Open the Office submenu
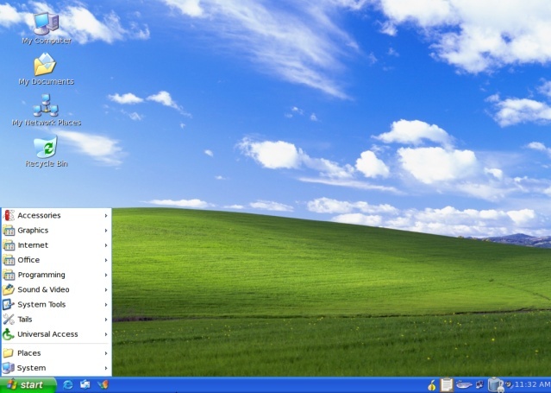The image size is (551, 393). tap(56, 260)
